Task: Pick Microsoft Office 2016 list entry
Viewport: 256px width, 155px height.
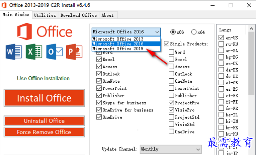Action: pos(126,44)
